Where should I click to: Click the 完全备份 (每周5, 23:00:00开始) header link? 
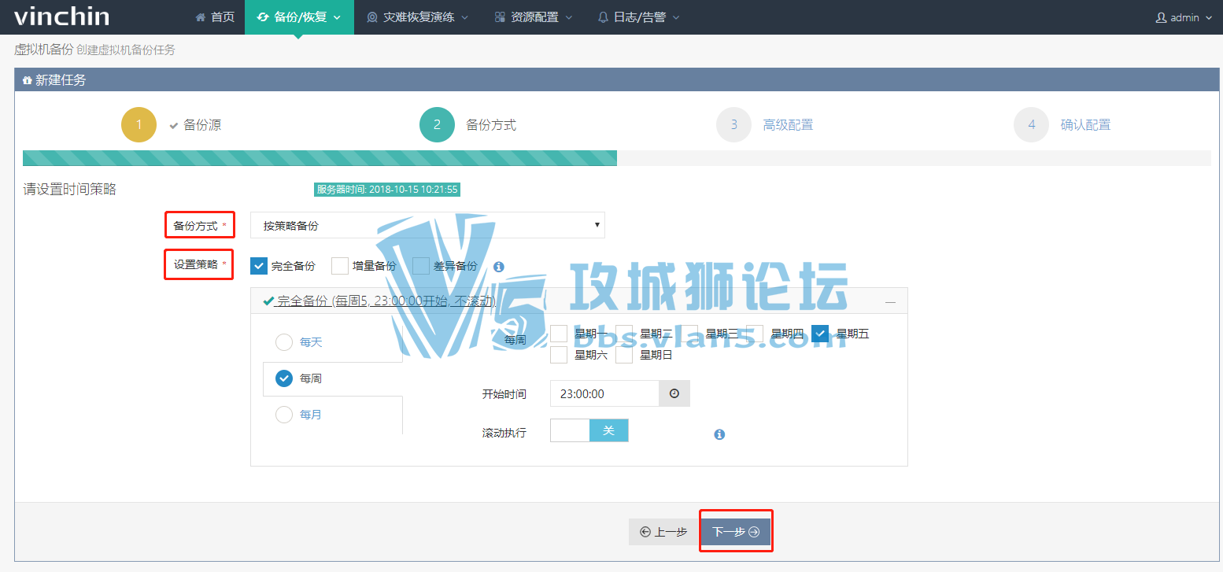pos(379,301)
